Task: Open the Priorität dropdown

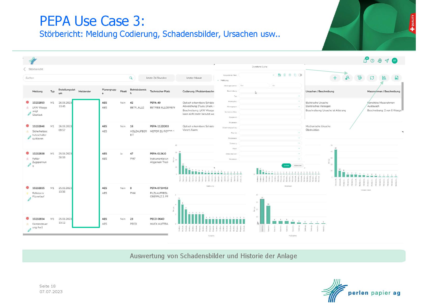Action: click(x=270, y=133)
